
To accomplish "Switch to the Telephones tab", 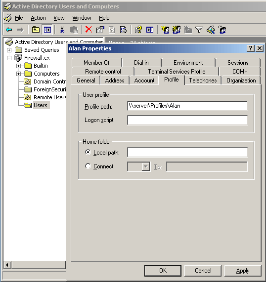I will pos(203,81).
